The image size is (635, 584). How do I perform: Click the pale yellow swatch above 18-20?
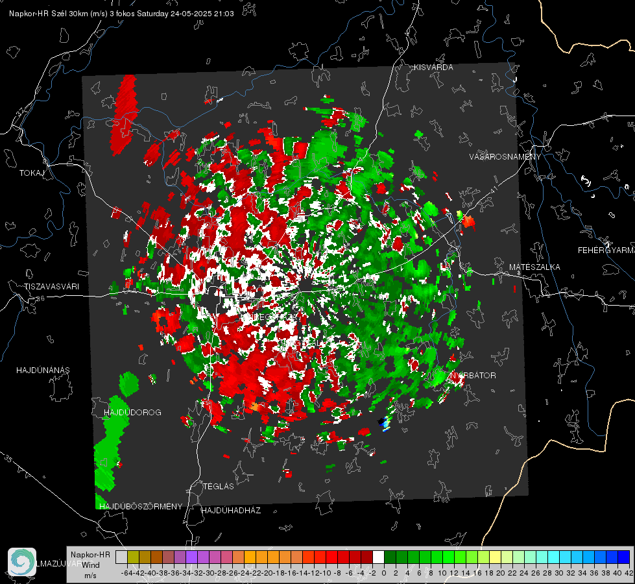pyautogui.click(x=496, y=557)
